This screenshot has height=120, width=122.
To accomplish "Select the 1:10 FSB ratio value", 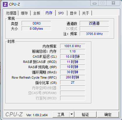I will pos(73,51).
